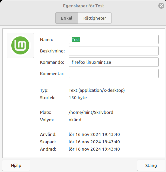Click the Linux Mint launcher icon button

[20, 45]
